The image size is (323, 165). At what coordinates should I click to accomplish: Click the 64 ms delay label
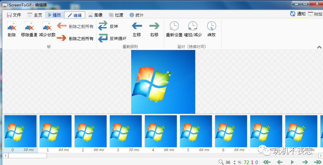64,150
